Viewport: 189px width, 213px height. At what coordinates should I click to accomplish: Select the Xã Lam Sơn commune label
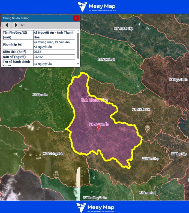pos(148,193)
